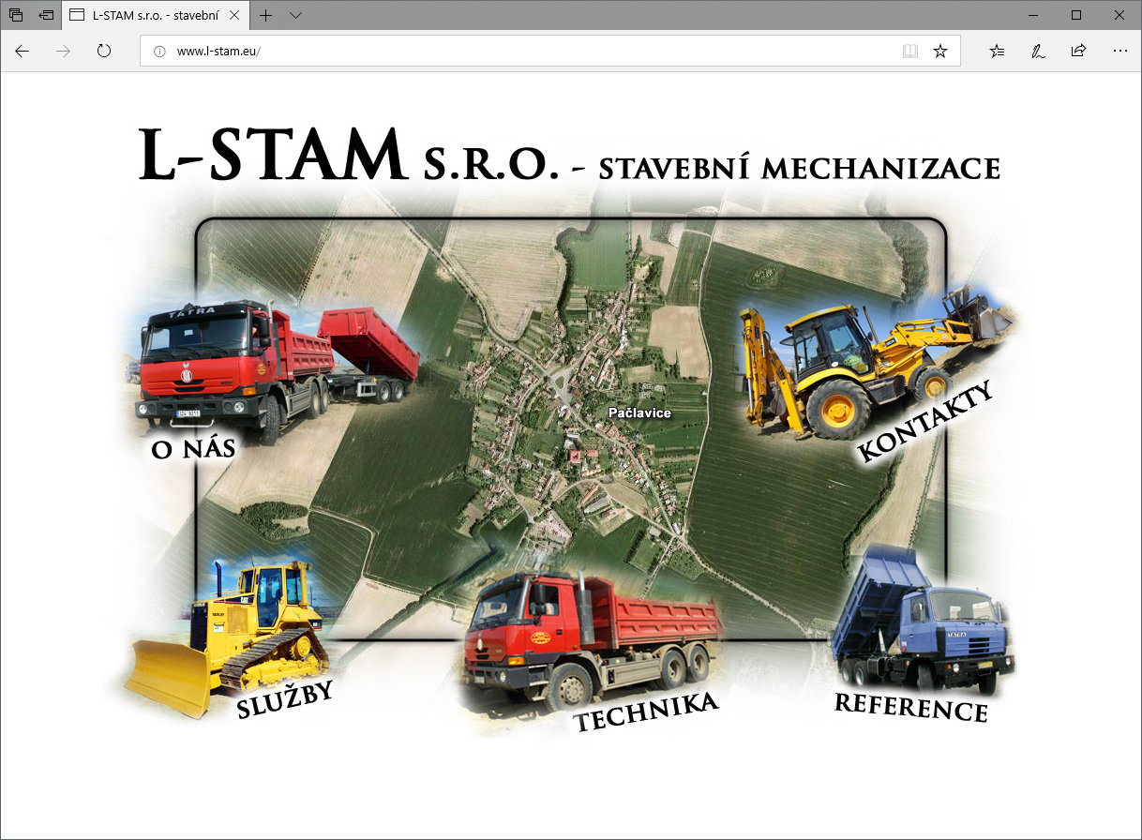Click the blue Tatra tipper truck image
Screen dimensions: 1142x840
[x=922, y=622]
